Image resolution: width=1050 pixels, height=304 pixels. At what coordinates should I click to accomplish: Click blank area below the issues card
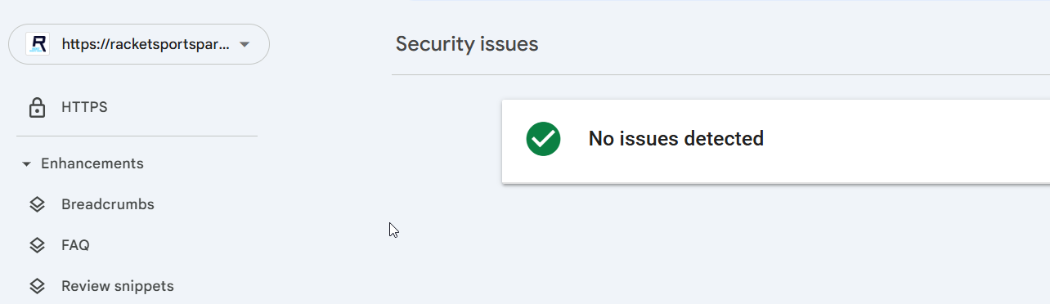736,245
